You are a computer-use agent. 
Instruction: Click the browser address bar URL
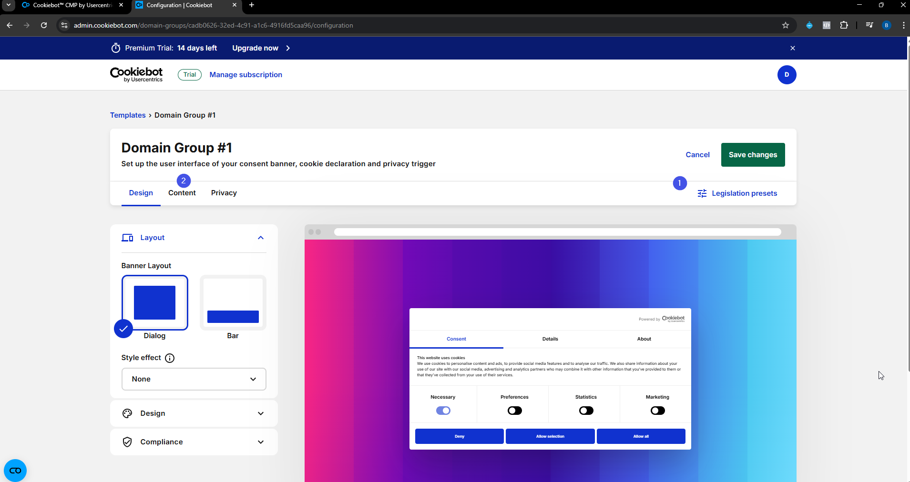coord(214,25)
